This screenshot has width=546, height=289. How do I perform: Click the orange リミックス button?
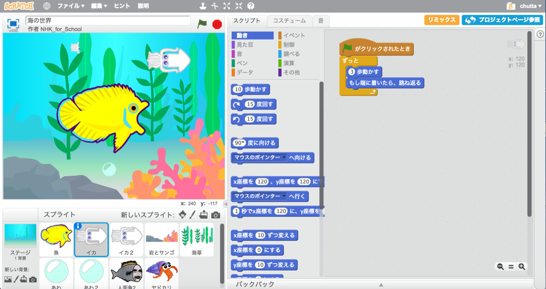click(441, 20)
